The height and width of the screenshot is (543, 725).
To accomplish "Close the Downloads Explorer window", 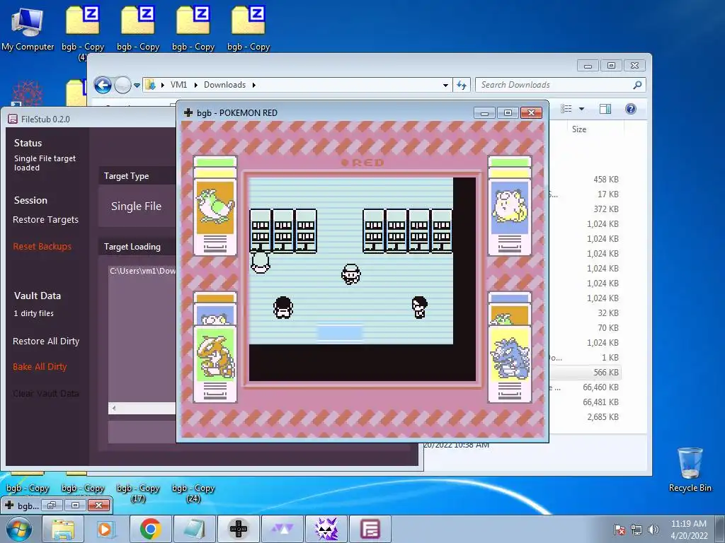I will coord(634,66).
